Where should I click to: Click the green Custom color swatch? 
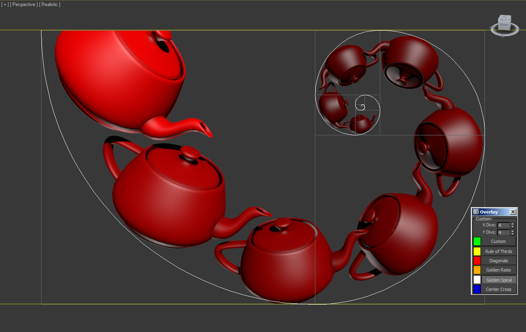(x=477, y=241)
